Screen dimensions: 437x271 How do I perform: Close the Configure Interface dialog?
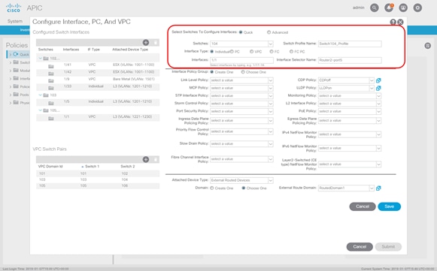tap(400, 22)
